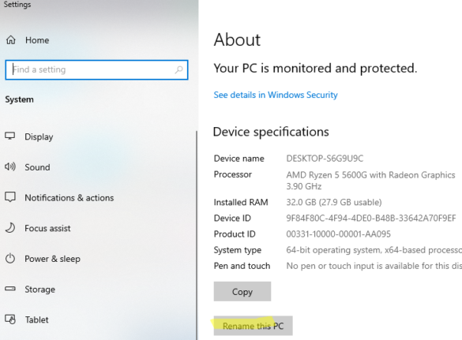This screenshot has width=462, height=340.
Task: Open Power & sleep settings
Action: 52,259
